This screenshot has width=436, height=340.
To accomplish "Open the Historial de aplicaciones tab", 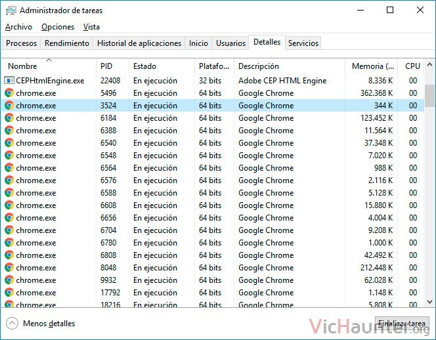I will [139, 43].
